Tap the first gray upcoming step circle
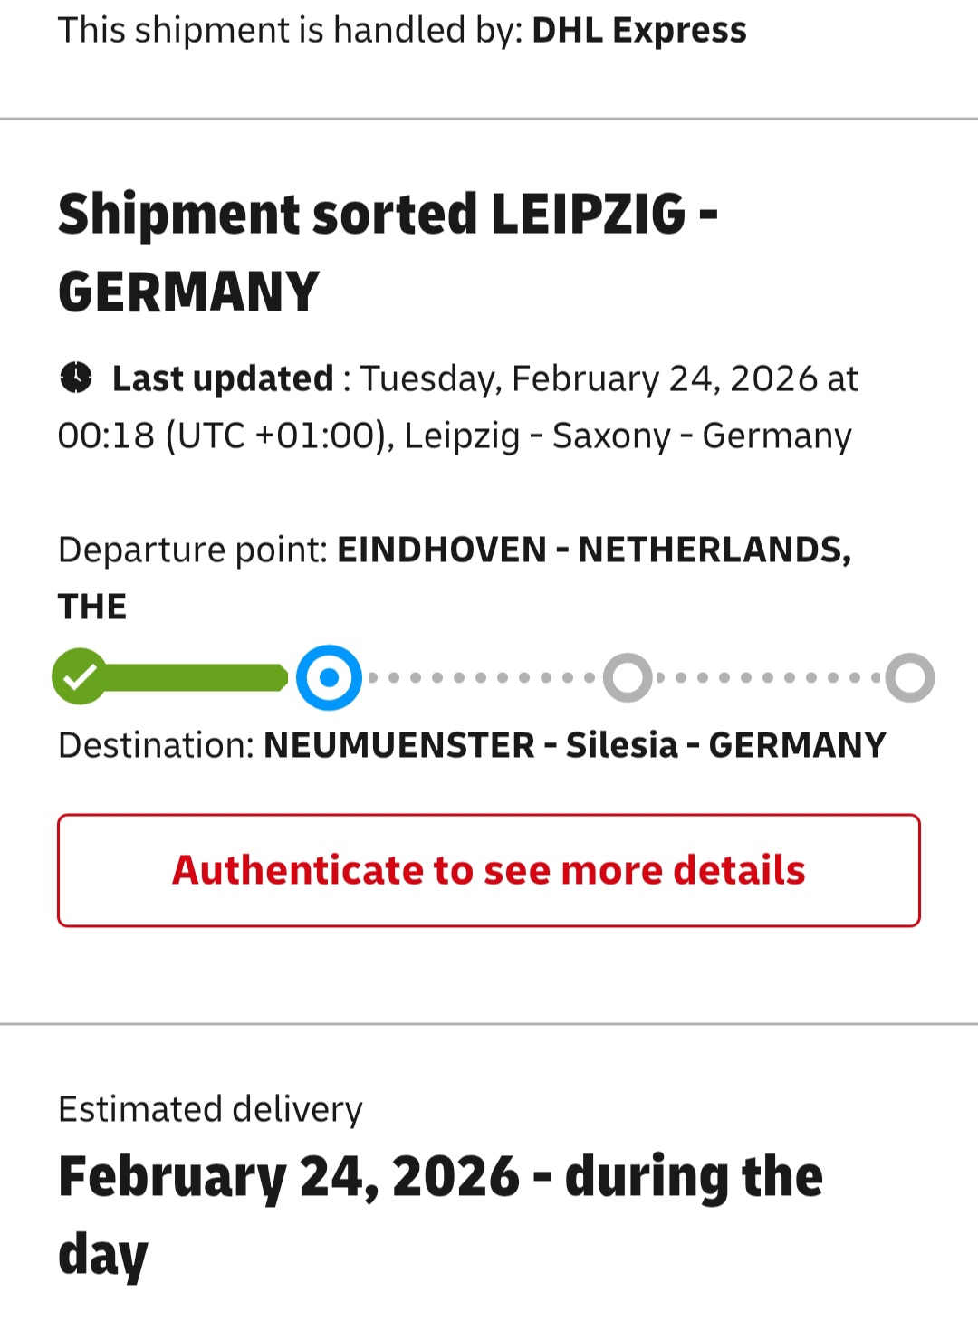The image size is (978, 1321). tap(628, 677)
